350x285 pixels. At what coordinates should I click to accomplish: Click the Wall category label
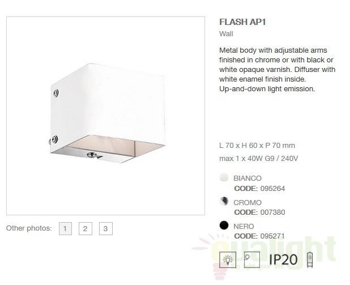pyautogui.click(x=226, y=34)
